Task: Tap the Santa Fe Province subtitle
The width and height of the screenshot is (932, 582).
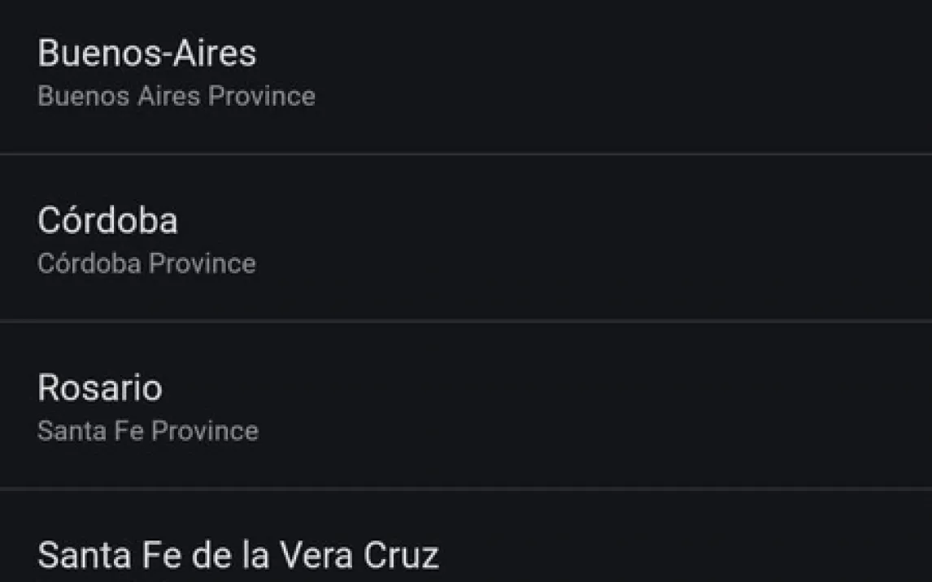Action: pyautogui.click(x=147, y=431)
